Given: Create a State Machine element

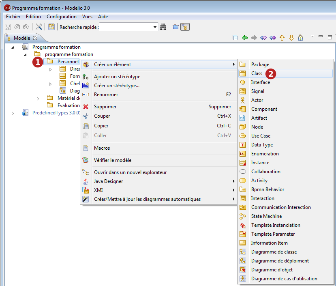Looking at the screenshot, I should tap(285, 216).
